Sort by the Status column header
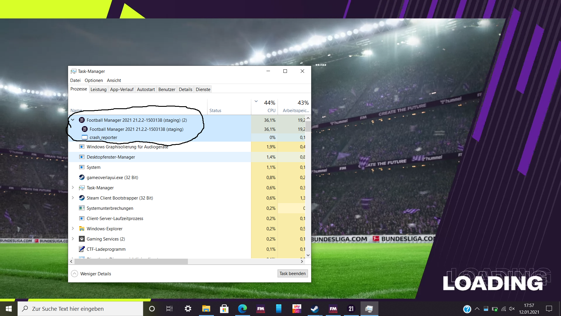Screen dimensions: 561x316 [x=229, y=107]
